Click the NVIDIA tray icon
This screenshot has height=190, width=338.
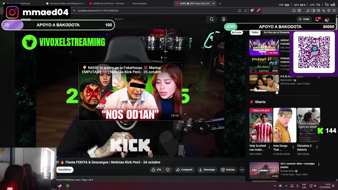pyautogui.click(x=286, y=186)
